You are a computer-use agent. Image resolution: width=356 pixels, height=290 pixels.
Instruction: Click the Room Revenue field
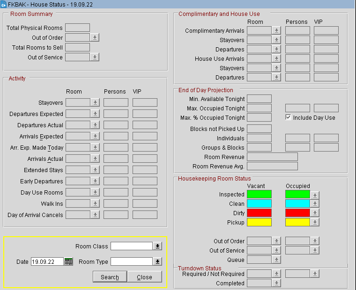(272, 157)
